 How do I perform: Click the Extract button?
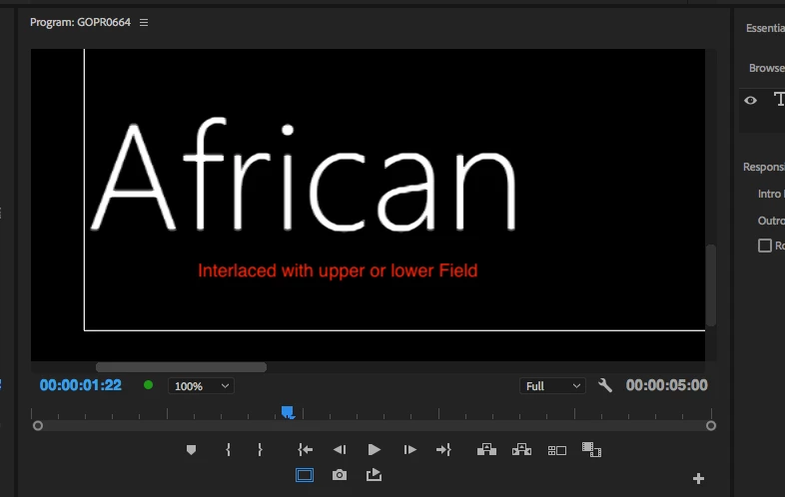tap(521, 449)
